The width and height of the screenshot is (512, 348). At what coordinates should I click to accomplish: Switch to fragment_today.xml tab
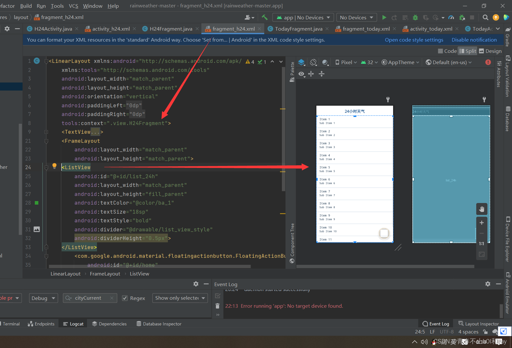366,29
